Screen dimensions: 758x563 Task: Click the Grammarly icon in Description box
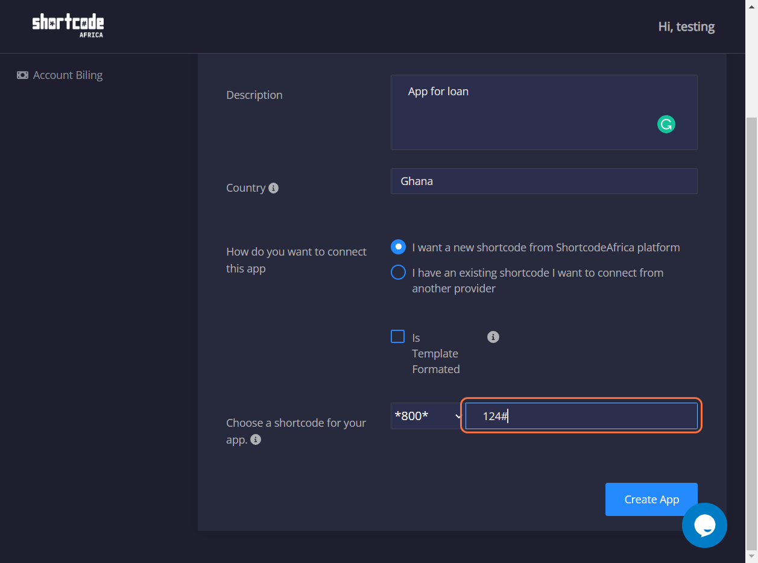coord(666,124)
